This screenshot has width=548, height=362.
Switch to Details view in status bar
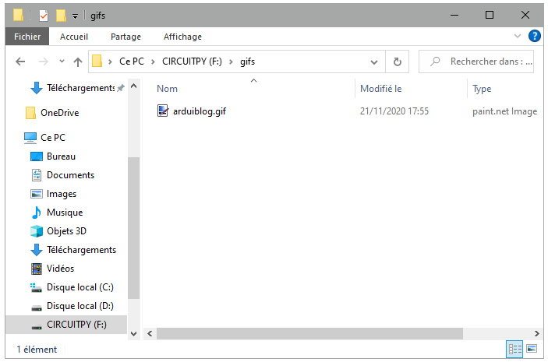(x=514, y=349)
